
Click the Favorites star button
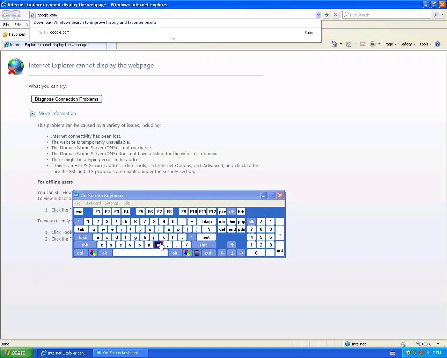pyautogui.click(x=14, y=34)
